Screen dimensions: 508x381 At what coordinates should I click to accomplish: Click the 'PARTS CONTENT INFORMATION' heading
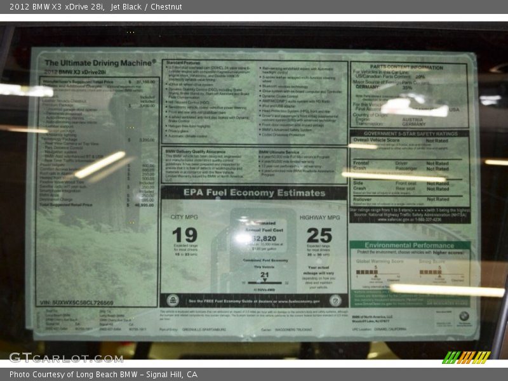point(406,67)
